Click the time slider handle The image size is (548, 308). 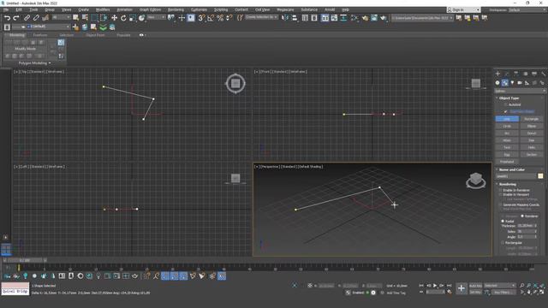click(25, 260)
